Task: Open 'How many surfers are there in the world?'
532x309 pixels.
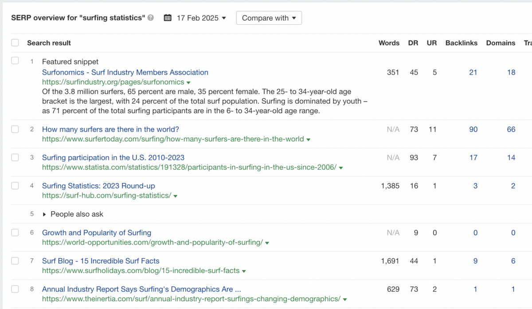Action: click(x=110, y=129)
